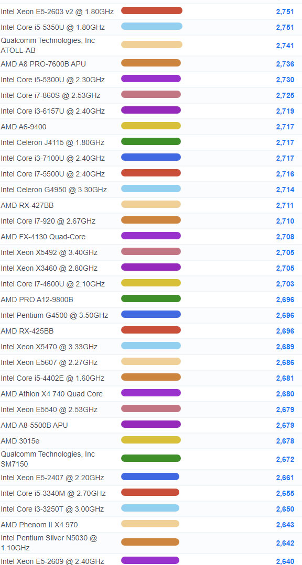Click the purple bar beside AMD FX-4130 Quad-Core
This screenshot has height=565, width=302.
click(151, 236)
